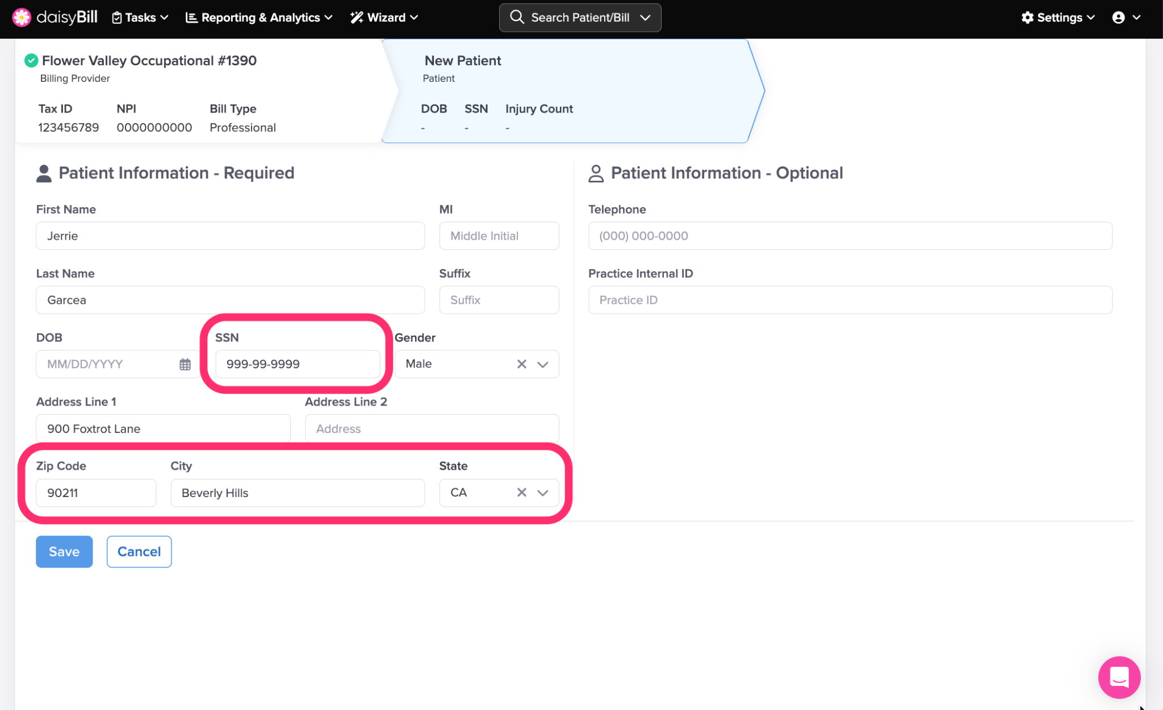Click the Zip Code field
The width and height of the screenshot is (1163, 710).
[x=95, y=492]
